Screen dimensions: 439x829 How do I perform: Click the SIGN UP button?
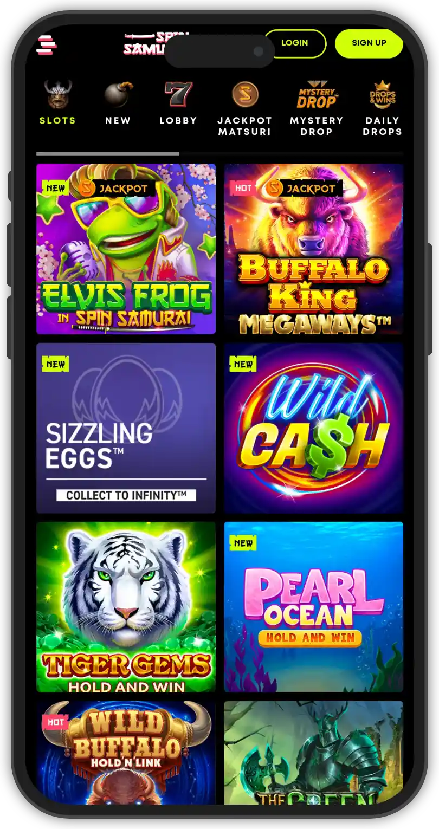tap(369, 43)
